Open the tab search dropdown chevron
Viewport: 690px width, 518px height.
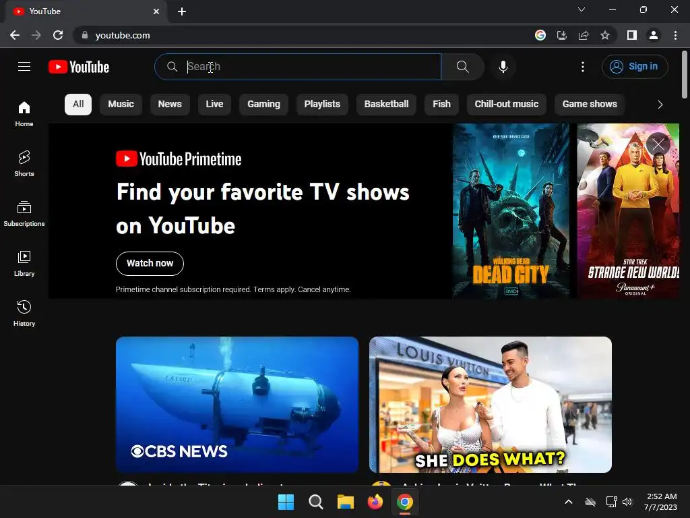[x=582, y=9]
